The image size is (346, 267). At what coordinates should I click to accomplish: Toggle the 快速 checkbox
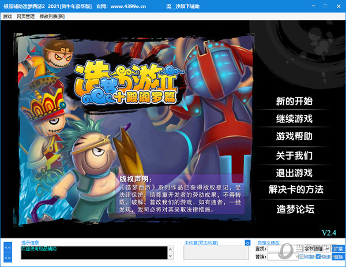pos(318,257)
